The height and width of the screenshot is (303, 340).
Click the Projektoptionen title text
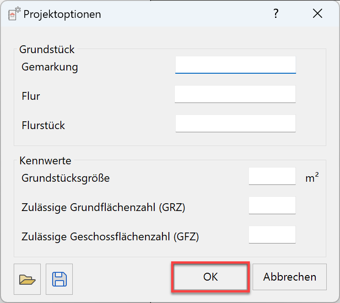click(x=62, y=14)
